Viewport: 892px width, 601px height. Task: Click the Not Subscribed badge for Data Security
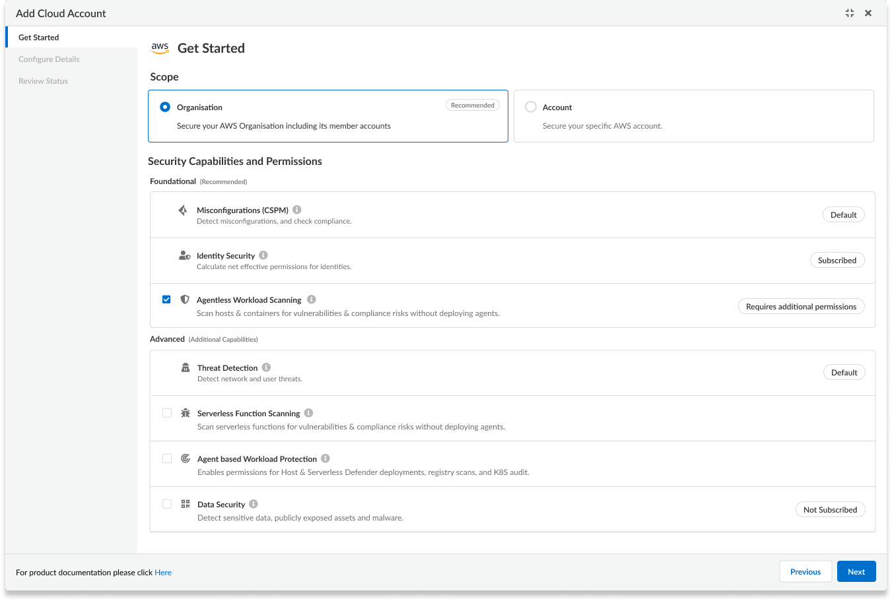831,510
